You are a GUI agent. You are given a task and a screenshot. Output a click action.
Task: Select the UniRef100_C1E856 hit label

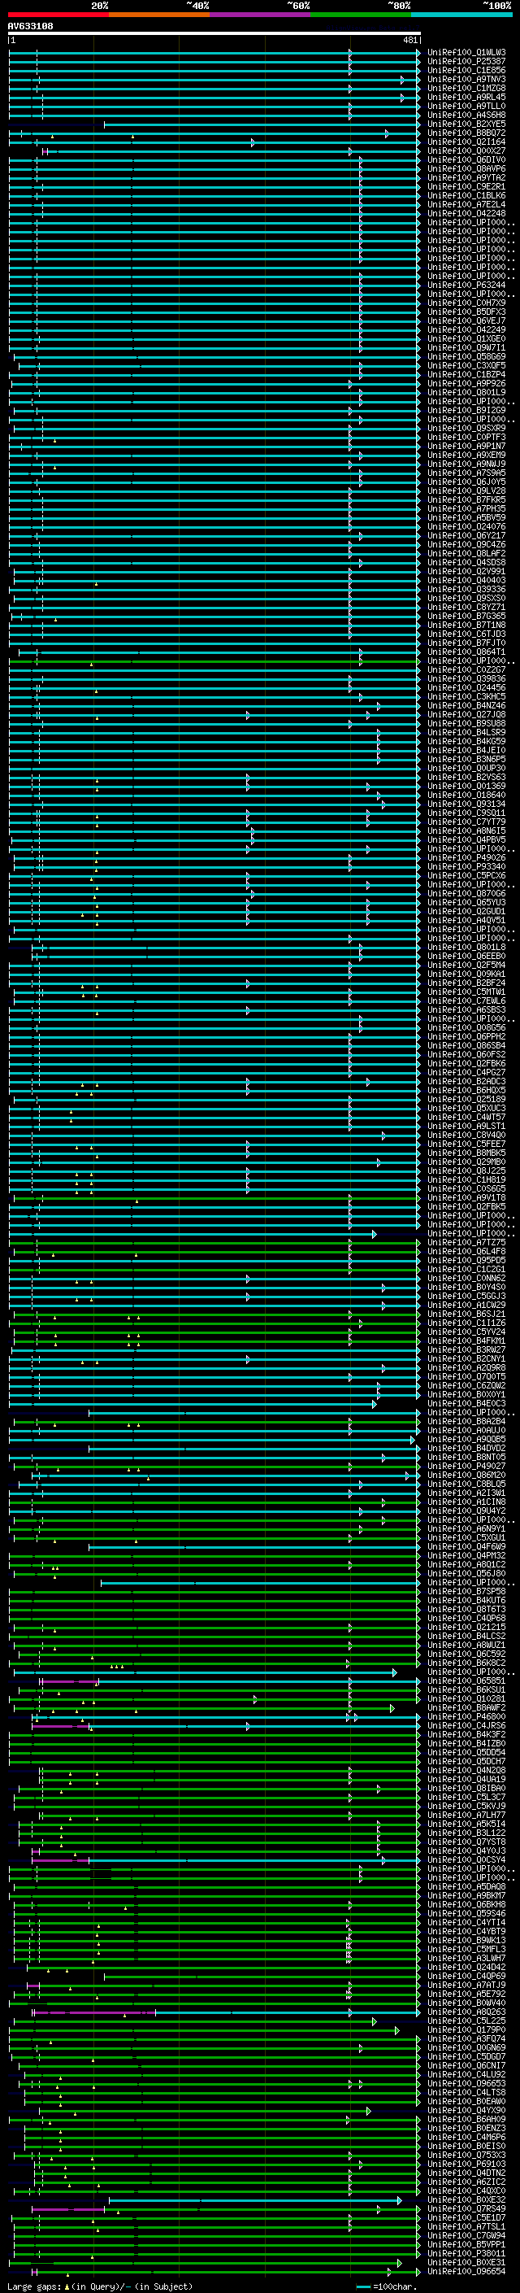click(466, 70)
